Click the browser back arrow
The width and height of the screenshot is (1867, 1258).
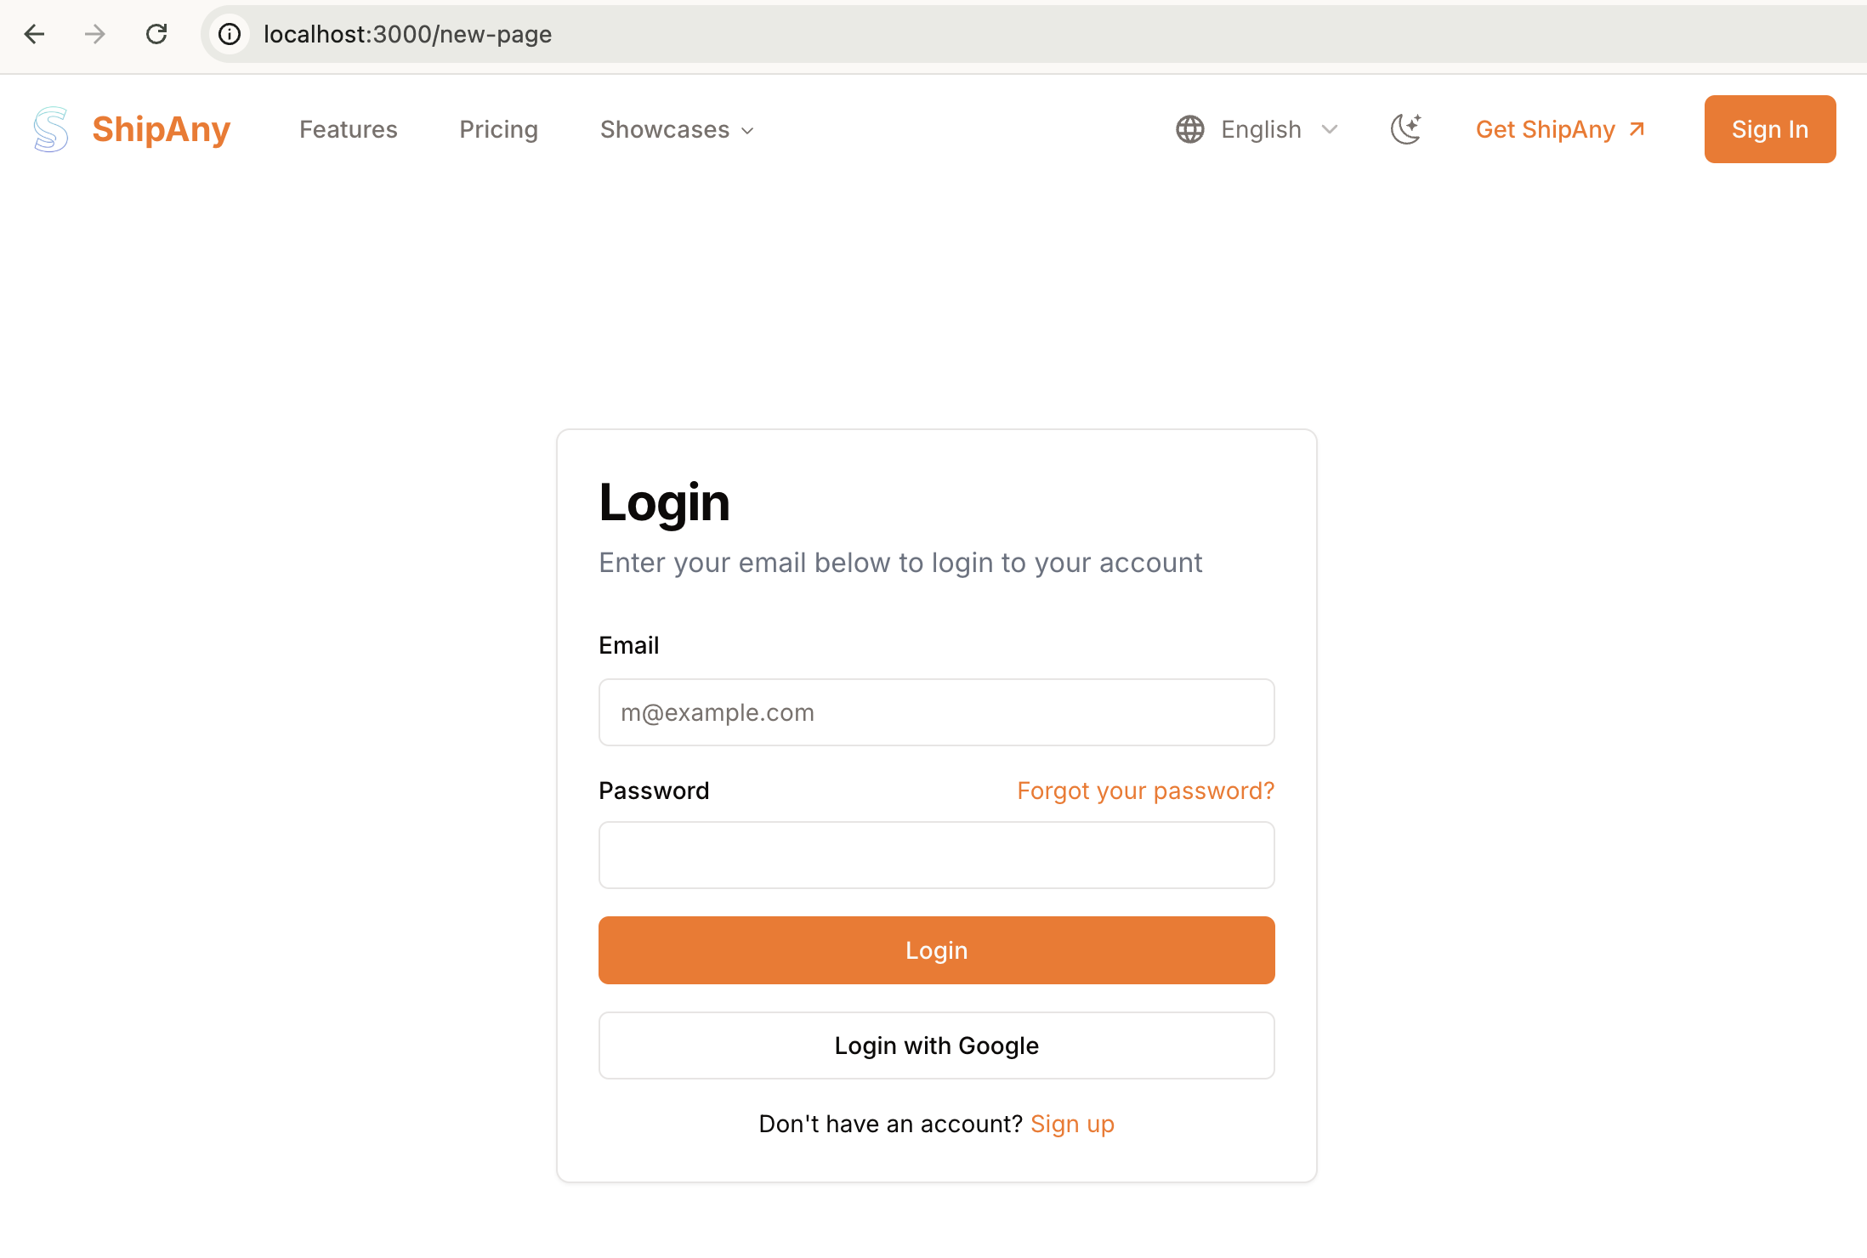[x=34, y=34]
